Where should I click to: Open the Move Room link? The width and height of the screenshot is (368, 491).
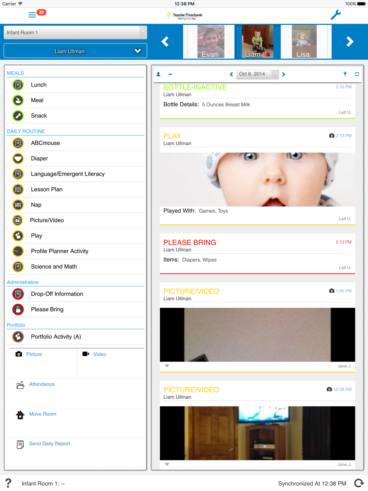point(42,414)
